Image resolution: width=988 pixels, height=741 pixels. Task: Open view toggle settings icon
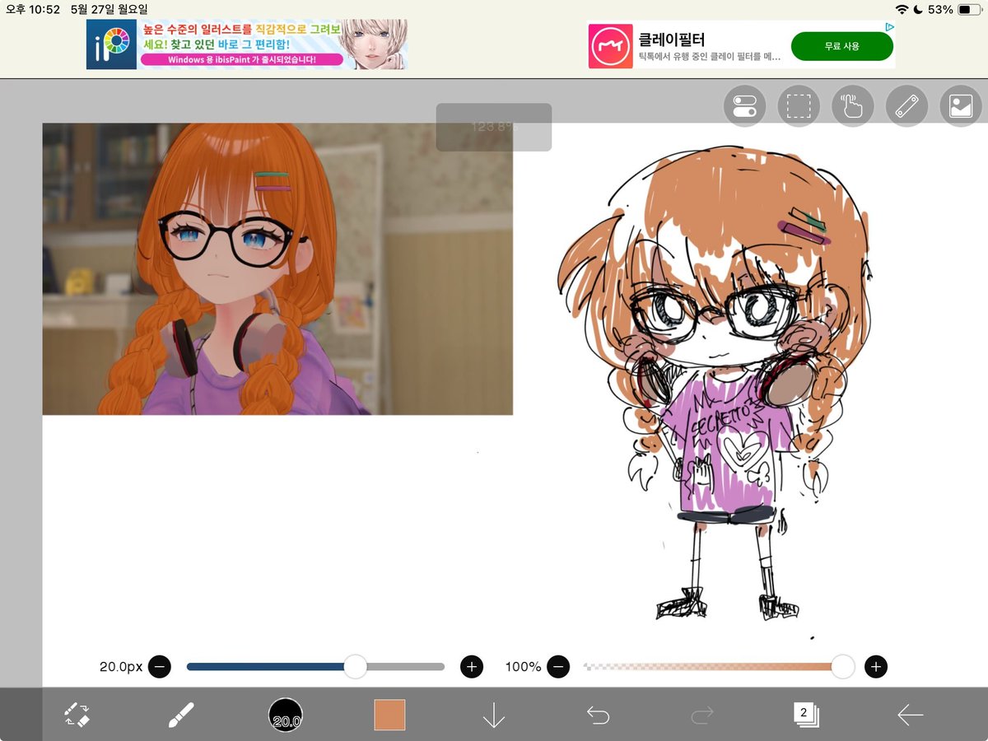744,106
